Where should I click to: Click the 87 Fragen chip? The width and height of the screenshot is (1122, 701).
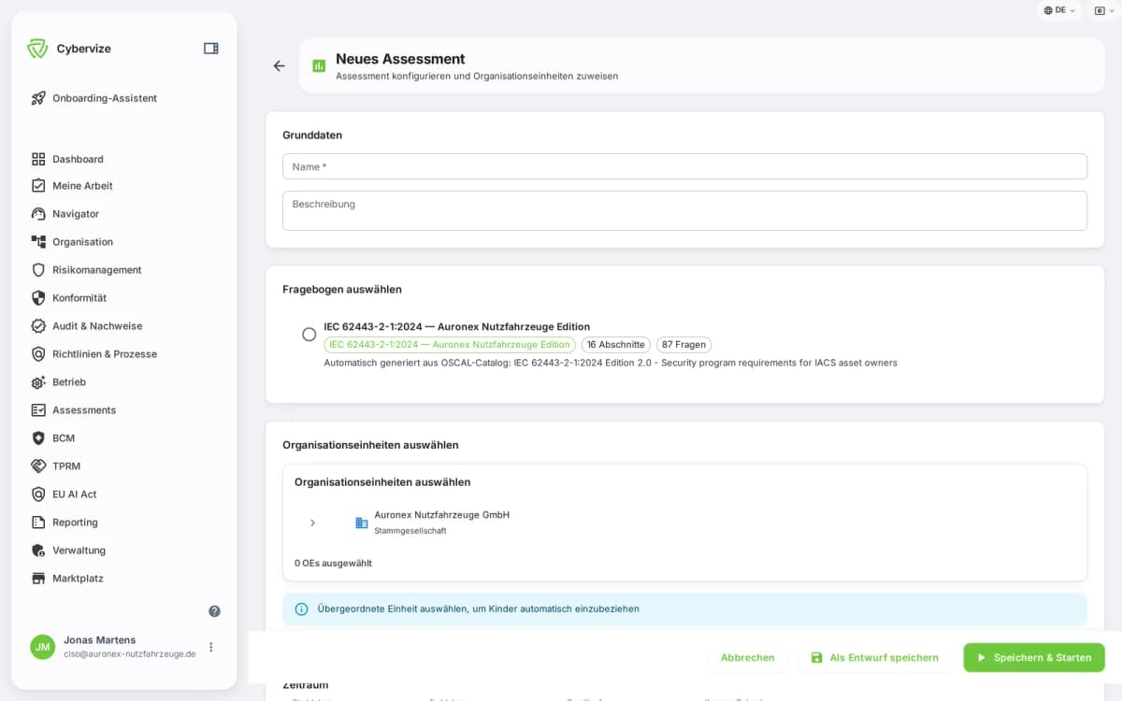(683, 345)
